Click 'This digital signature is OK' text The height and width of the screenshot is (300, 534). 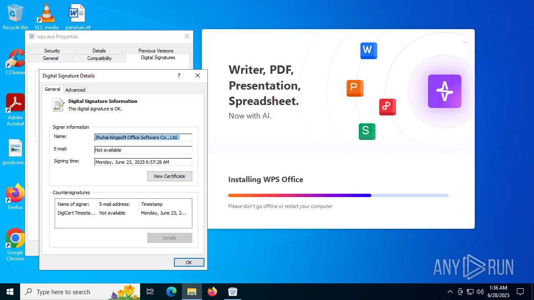95,109
